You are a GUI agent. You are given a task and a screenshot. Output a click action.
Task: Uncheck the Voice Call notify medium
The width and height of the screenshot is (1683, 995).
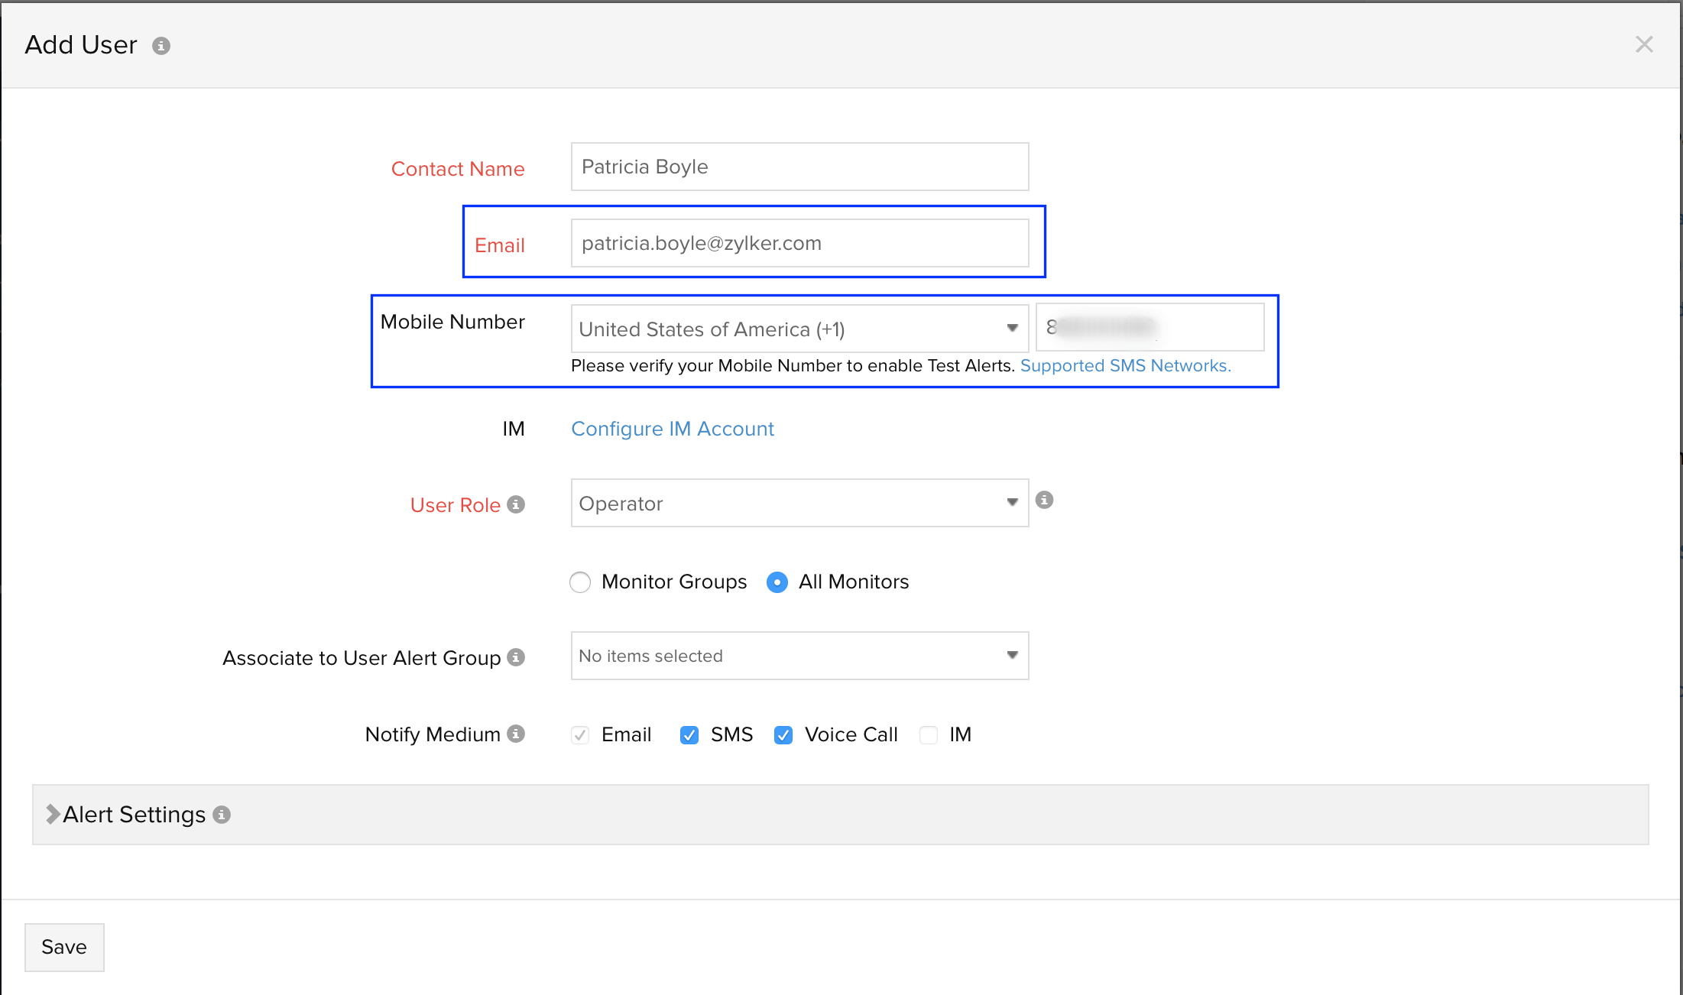click(x=783, y=734)
